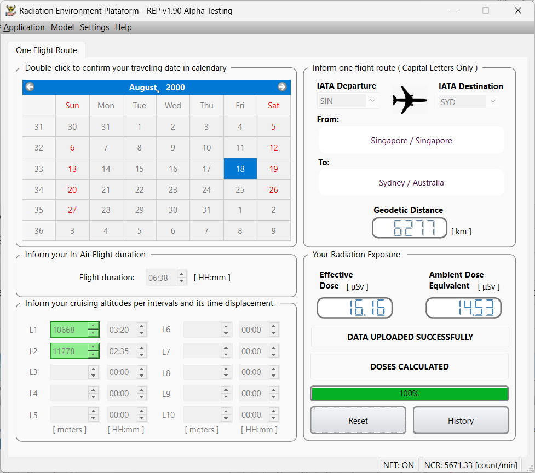Select August 25 in the calendar
Image resolution: width=535 pixels, height=473 pixels.
[240, 190]
